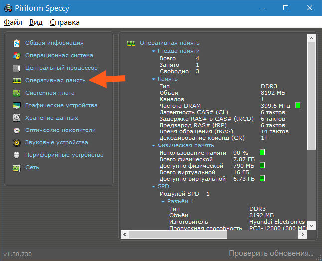Click the mouse icon for Периферийные устройства
The height and width of the screenshot is (261, 322).
point(17,155)
